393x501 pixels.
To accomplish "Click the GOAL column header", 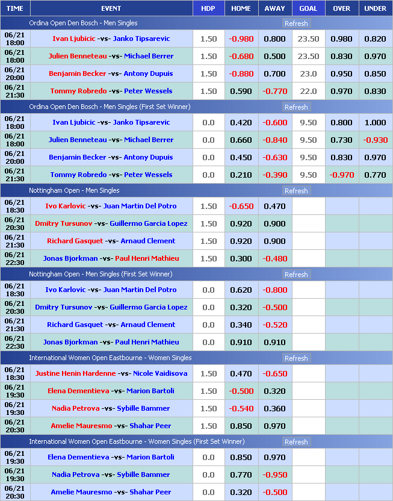I will (x=308, y=8).
